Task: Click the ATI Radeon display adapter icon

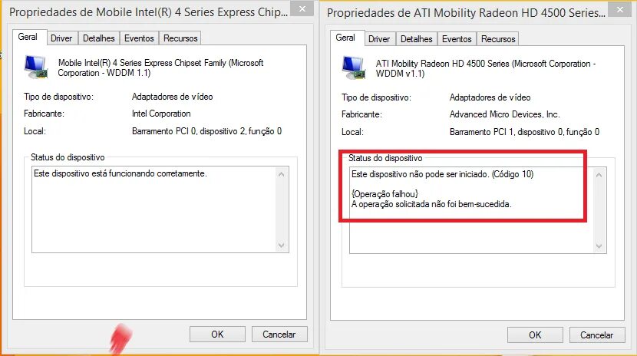Action: [x=354, y=68]
